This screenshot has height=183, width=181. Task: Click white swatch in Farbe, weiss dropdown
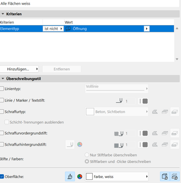point(89,177)
